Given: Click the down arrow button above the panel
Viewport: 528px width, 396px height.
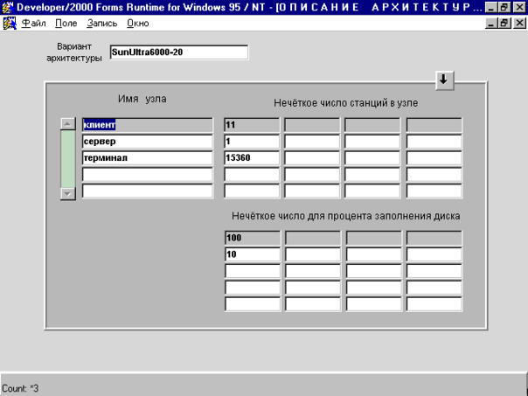Looking at the screenshot, I should 444,80.
